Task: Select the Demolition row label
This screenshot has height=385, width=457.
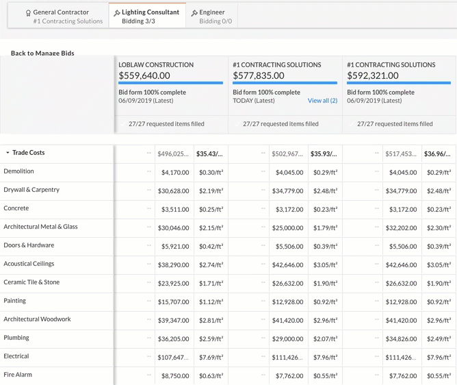Action: pos(18,171)
